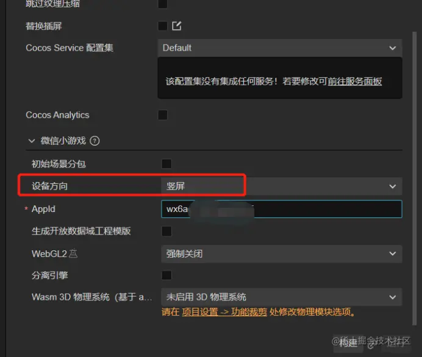Enable the Cocos Analytics checkbox
Viewport: 422px width, 357px height.
click(163, 115)
